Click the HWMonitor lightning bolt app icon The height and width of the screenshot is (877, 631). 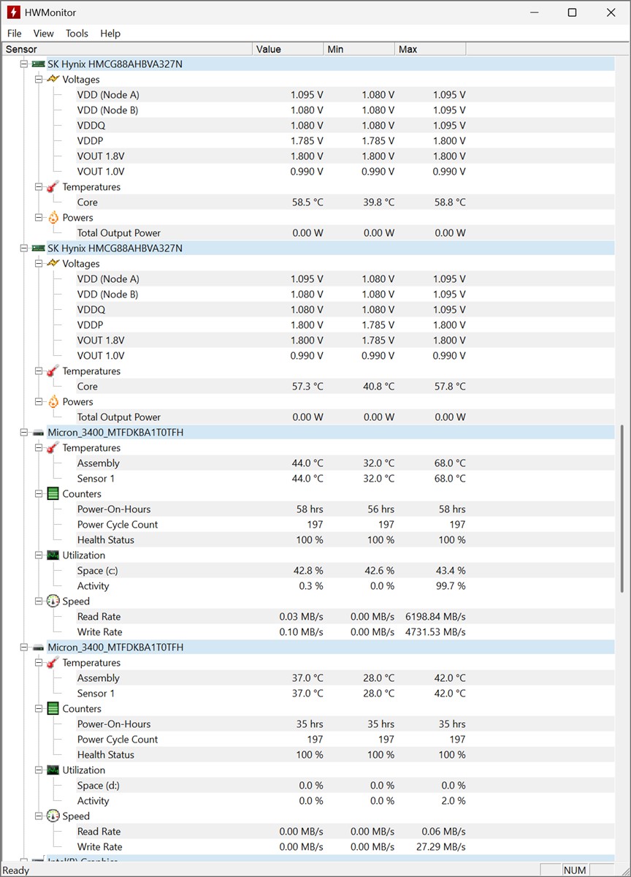coord(13,12)
